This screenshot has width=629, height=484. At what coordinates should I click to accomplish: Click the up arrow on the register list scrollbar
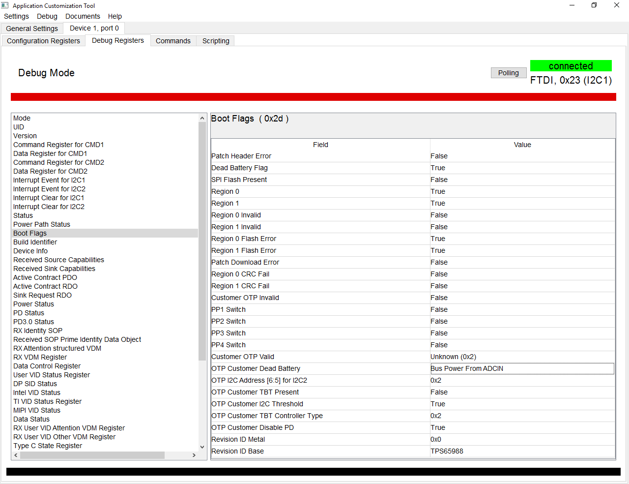click(202, 118)
